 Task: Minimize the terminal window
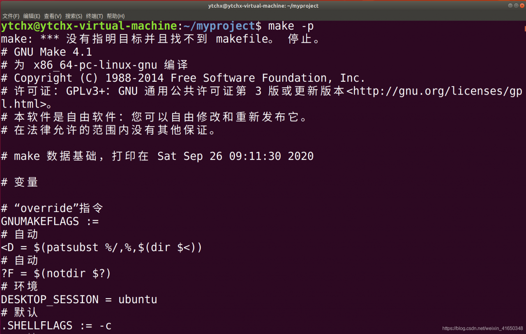(x=510, y=6)
